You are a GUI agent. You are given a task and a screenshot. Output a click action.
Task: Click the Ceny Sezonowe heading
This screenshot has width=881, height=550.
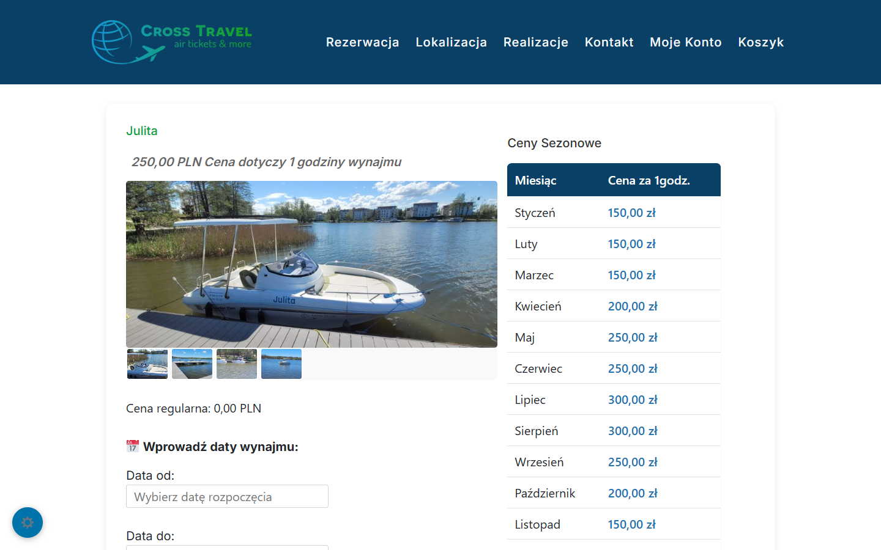(554, 143)
